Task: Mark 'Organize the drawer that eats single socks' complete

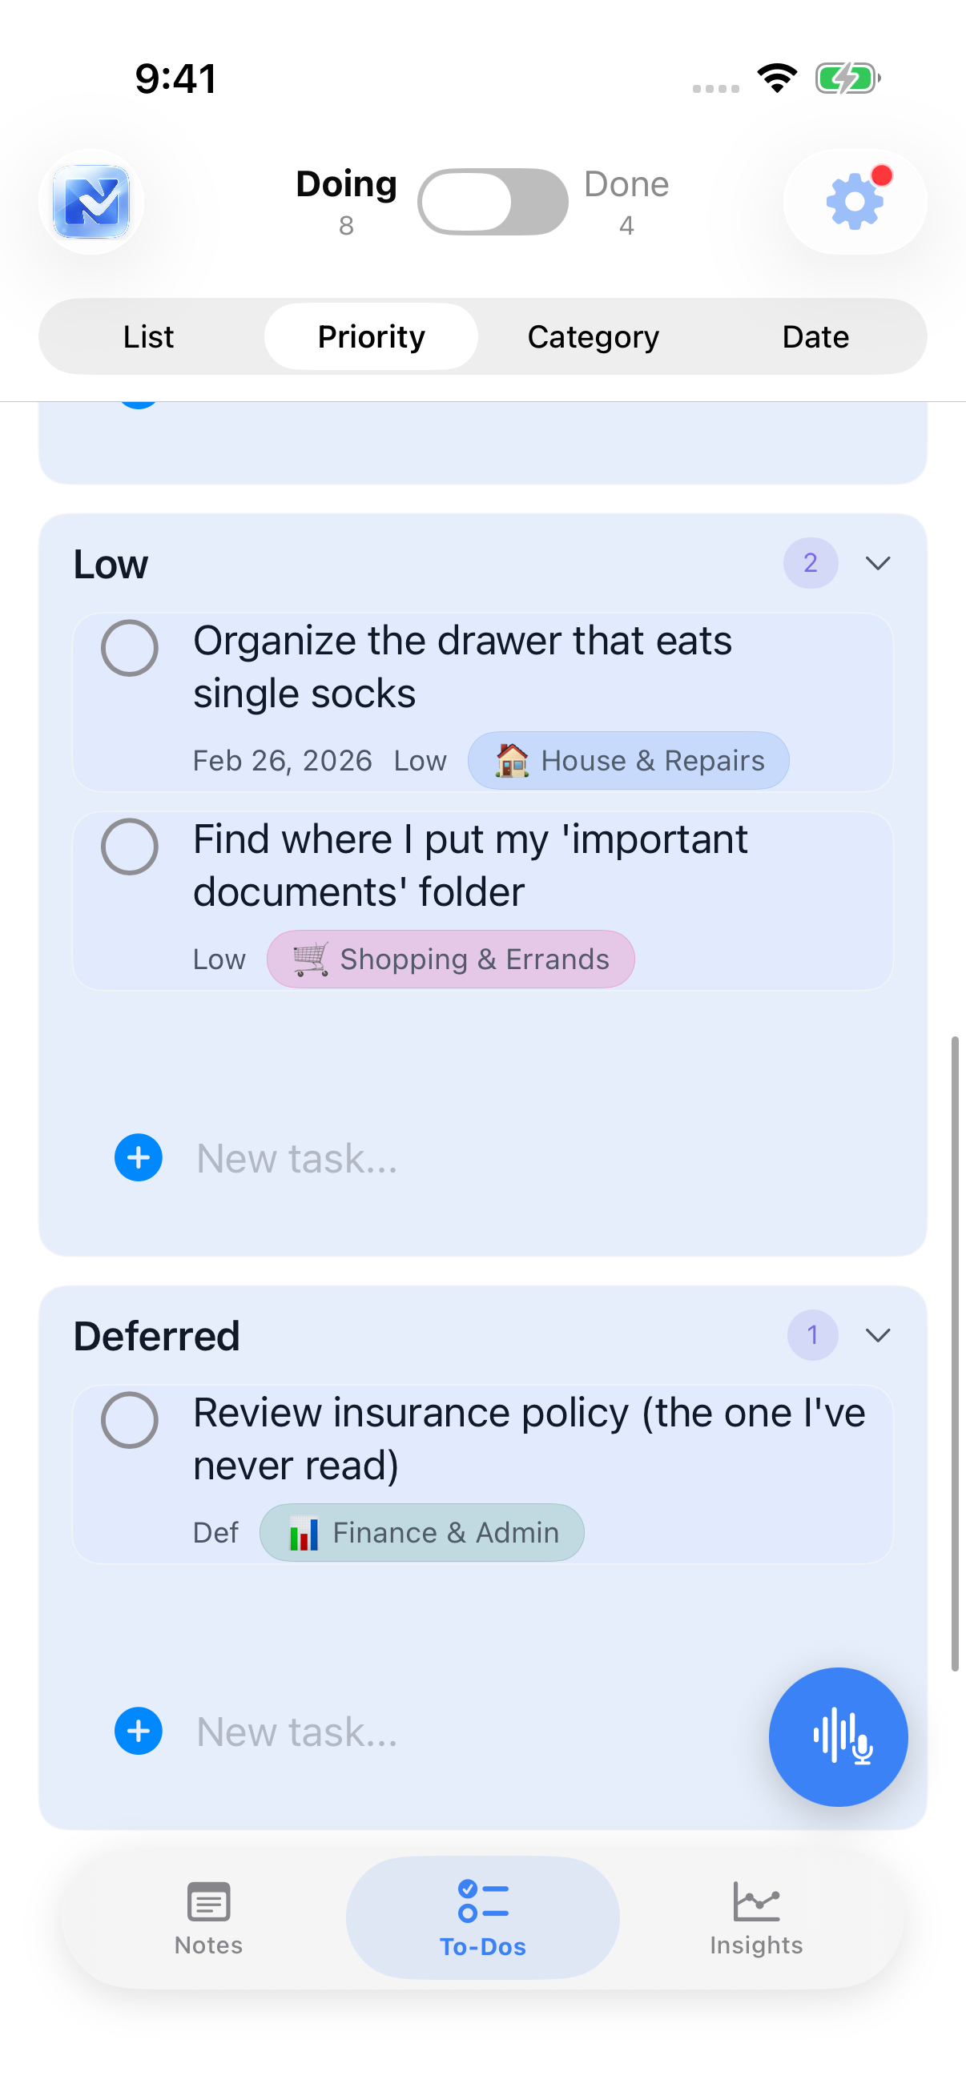Action: coord(131,649)
